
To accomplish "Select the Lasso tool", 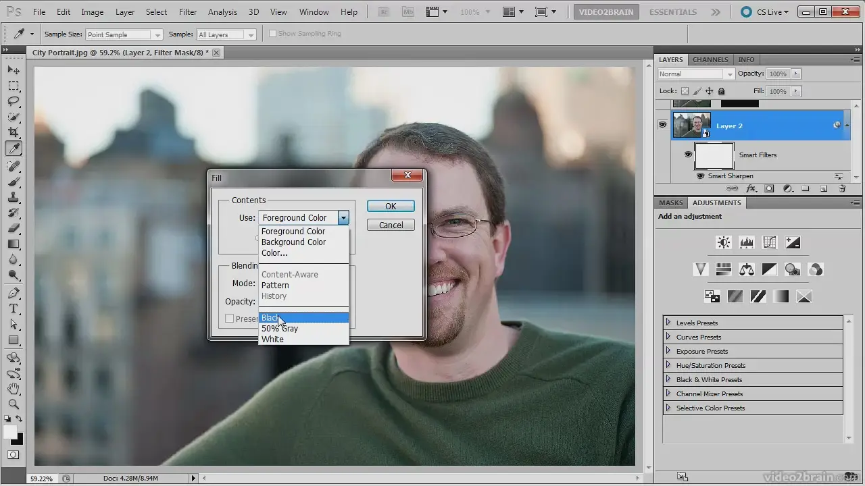I will (14, 101).
